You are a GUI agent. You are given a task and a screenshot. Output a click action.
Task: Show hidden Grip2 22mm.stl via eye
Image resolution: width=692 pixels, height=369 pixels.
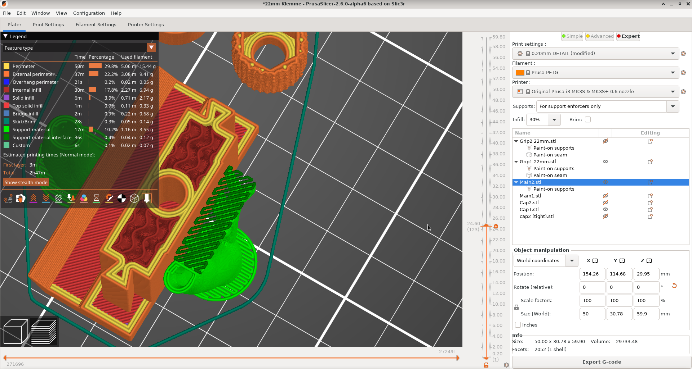pos(605,141)
